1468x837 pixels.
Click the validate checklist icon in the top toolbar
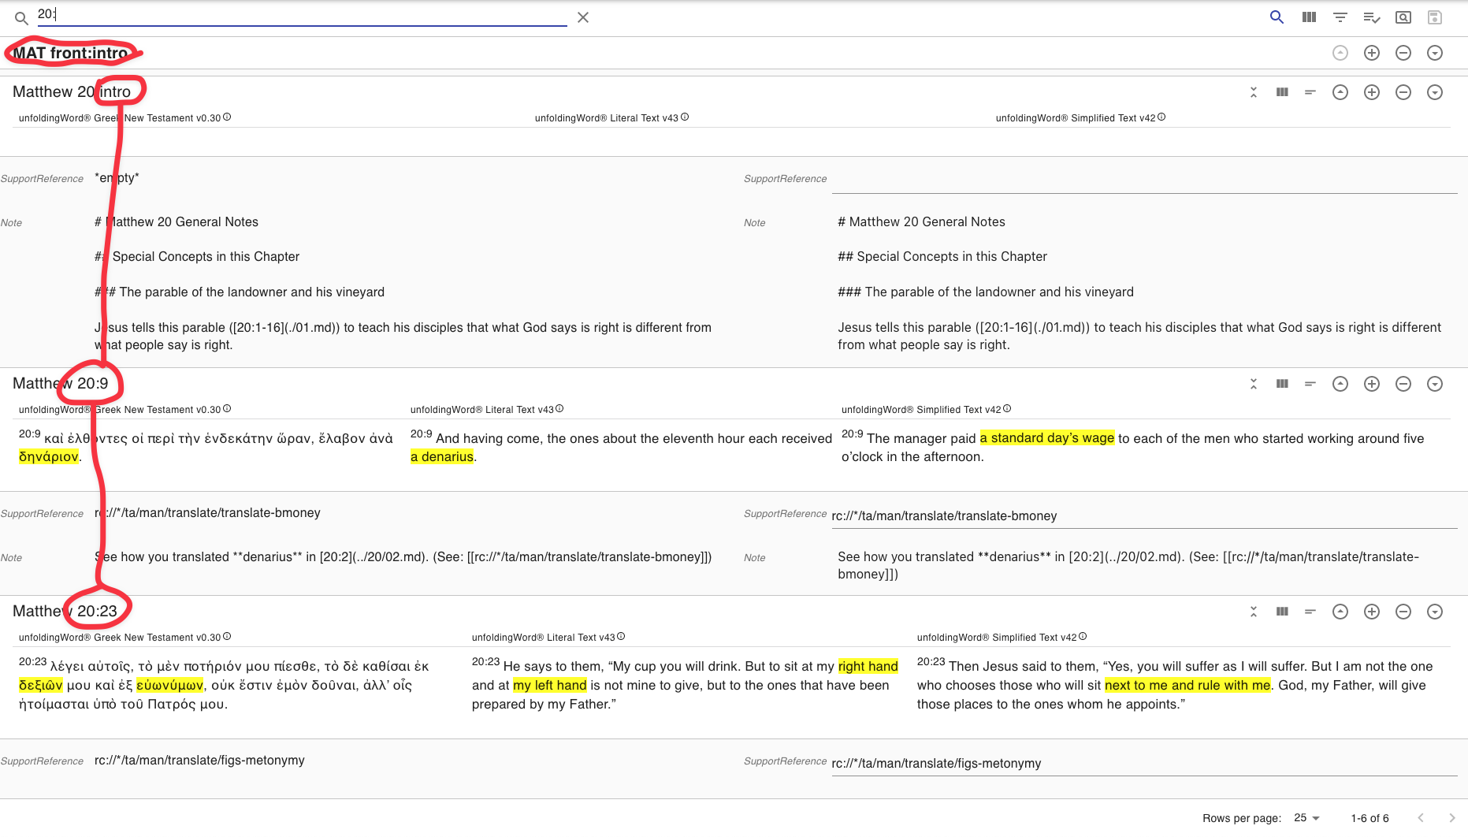(x=1372, y=17)
